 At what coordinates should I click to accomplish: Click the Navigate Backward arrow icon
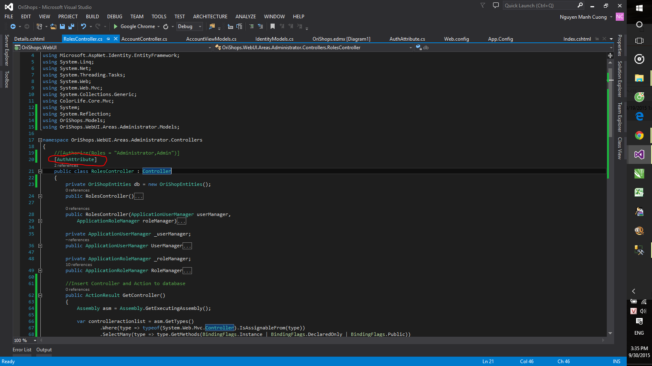point(13,26)
